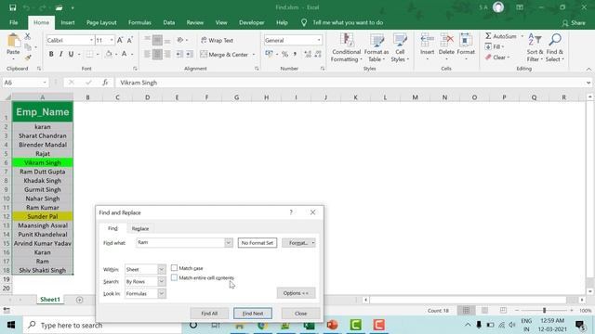Open the Sort & Filter menu
The width and height of the screenshot is (595, 334).
click(x=535, y=47)
